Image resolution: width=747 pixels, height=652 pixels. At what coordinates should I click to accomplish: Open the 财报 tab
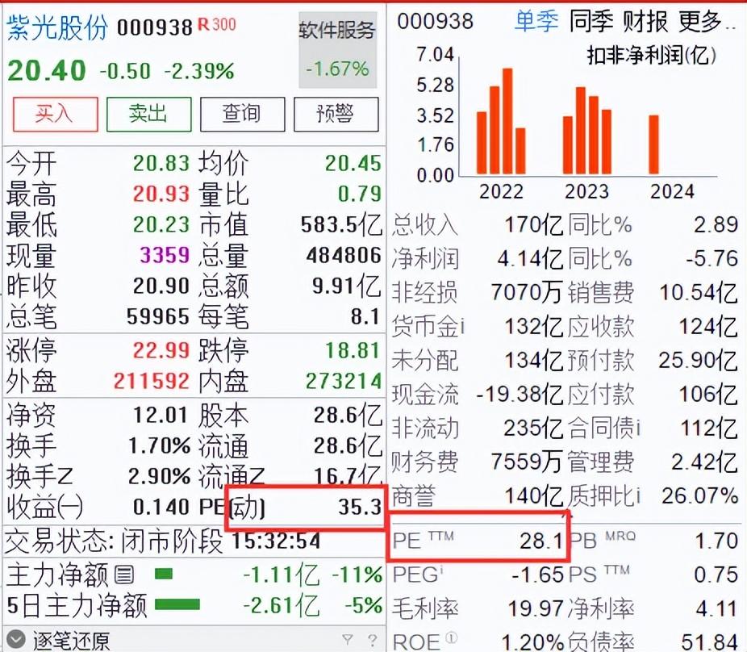click(645, 22)
